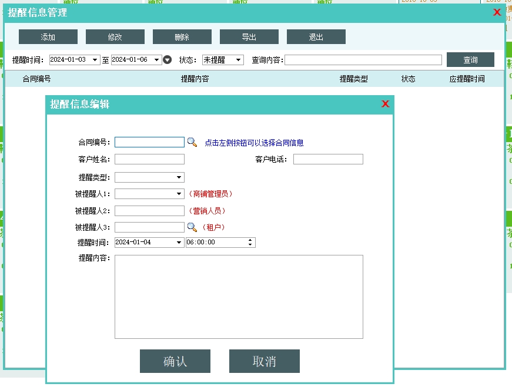
Task: Close the 提醒信息编辑 dialog with red X
Action: 386,104
